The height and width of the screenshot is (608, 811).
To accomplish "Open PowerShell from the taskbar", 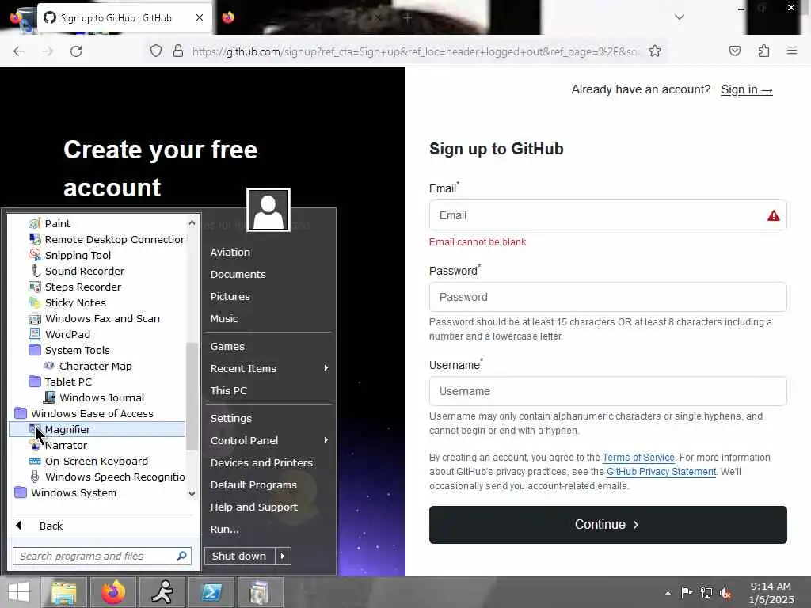I will pos(211,592).
